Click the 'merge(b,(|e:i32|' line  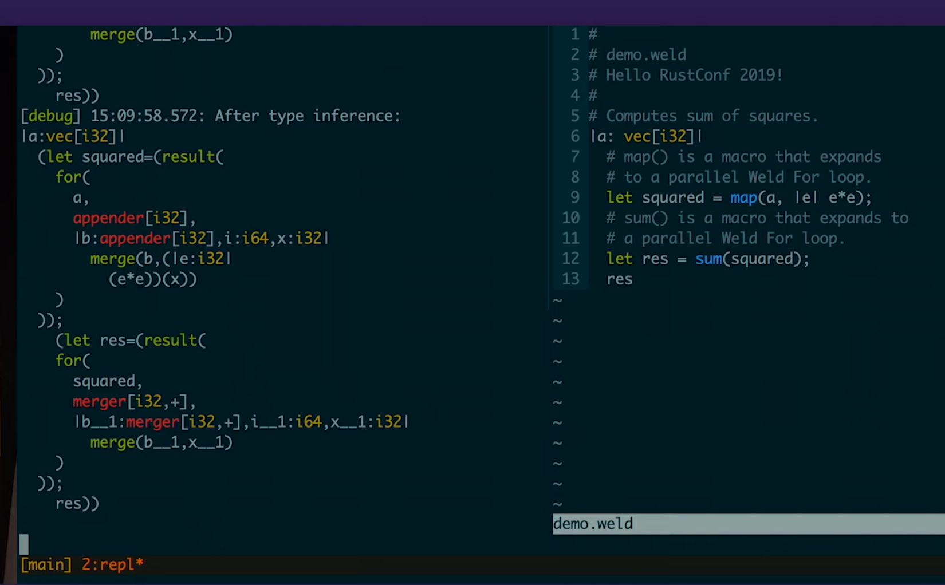(x=161, y=259)
